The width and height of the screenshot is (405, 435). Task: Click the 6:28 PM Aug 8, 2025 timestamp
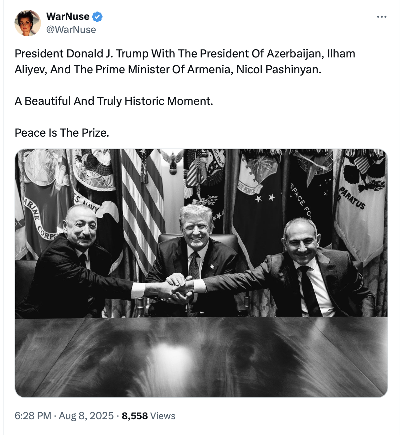[64, 416]
